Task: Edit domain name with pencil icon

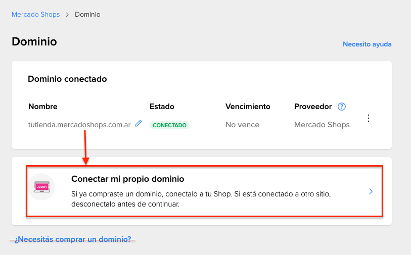Action: click(139, 124)
